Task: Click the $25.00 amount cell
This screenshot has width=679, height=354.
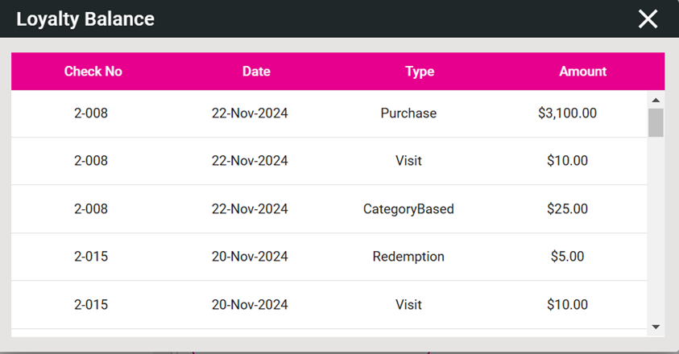Action: 567,209
